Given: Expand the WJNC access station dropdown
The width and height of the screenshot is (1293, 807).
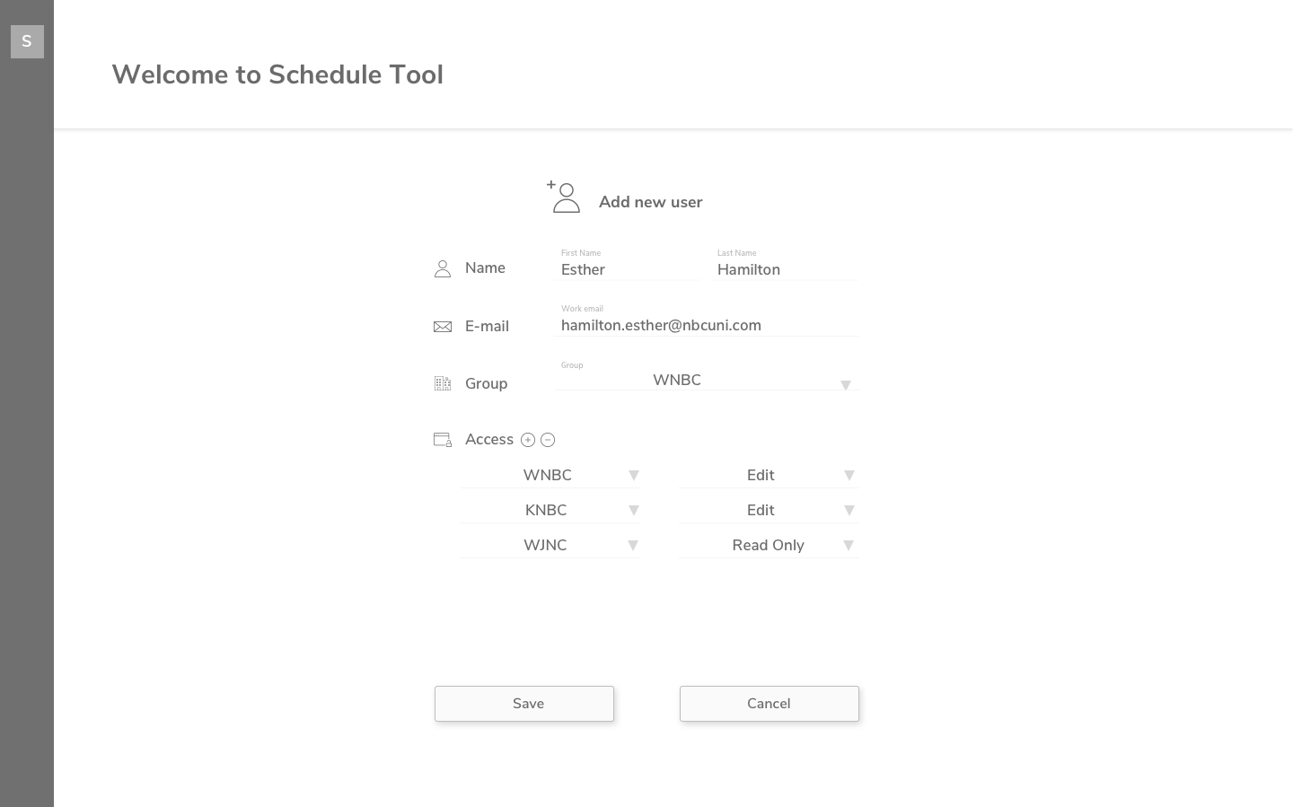Looking at the screenshot, I should click(550, 545).
